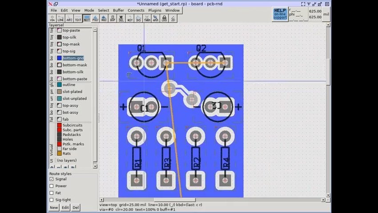Select the VIA tool
This screenshot has width=378, height=213.
tap(52, 19)
